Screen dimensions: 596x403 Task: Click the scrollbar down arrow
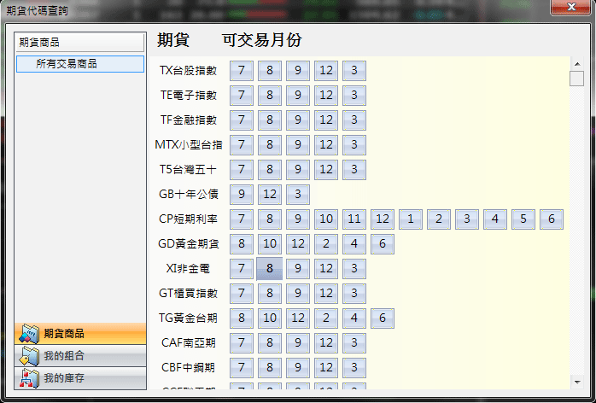click(576, 380)
